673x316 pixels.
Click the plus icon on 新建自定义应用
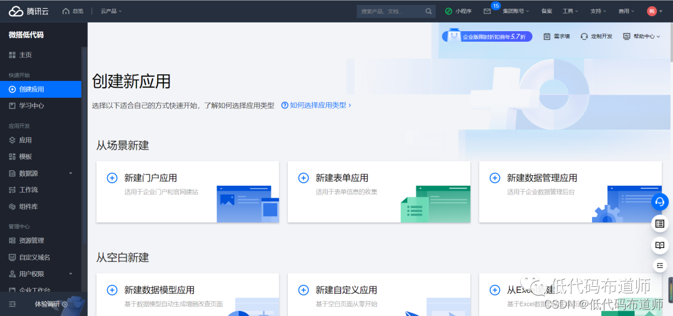point(303,290)
